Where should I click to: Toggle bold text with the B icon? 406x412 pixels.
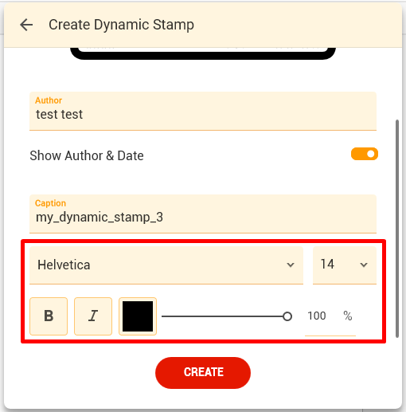49,316
